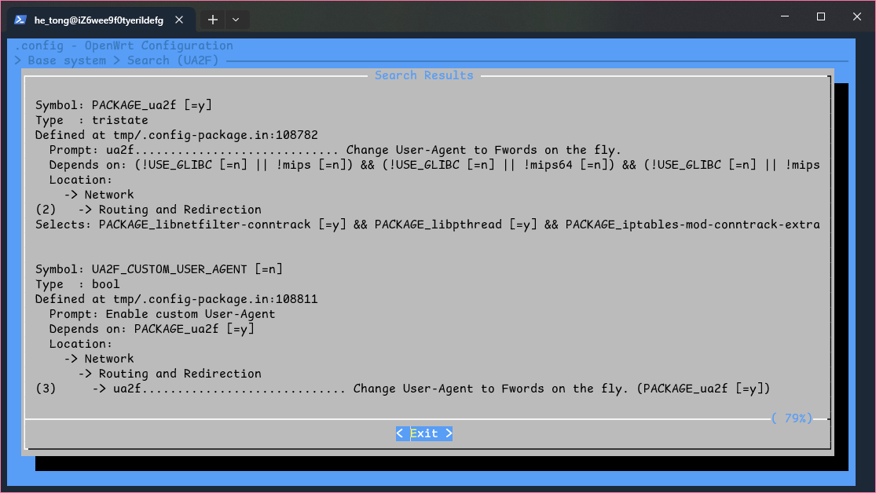Click the Search (UA2F) breadcrumb

pos(173,60)
